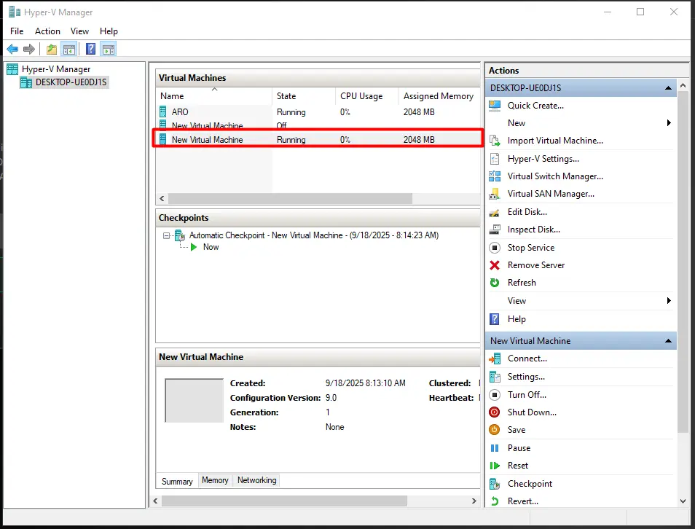The height and width of the screenshot is (529, 695).
Task: Open the File menu
Action: tap(17, 31)
